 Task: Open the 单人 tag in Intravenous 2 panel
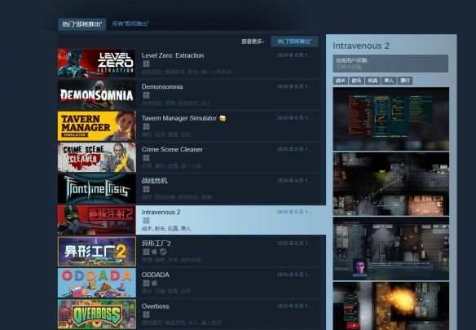click(389, 81)
